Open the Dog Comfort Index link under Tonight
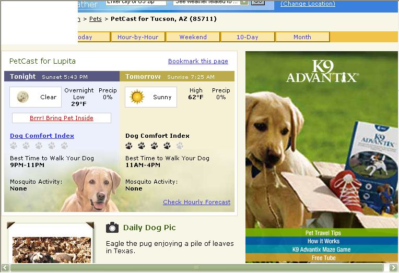Image resolution: width=399 pixels, height=273 pixels. click(42, 136)
